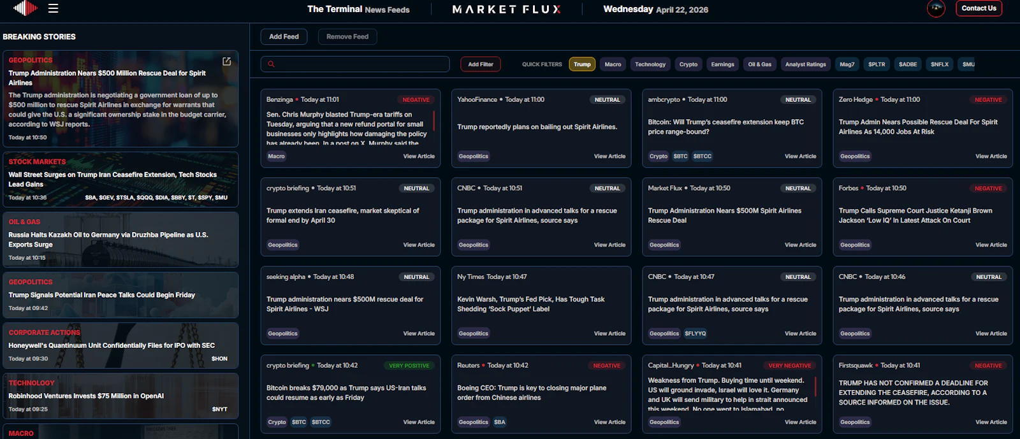The width and height of the screenshot is (1020, 439).
Task: View Article for Benzinga Sen. Chris Murphy card
Action: [x=419, y=156]
